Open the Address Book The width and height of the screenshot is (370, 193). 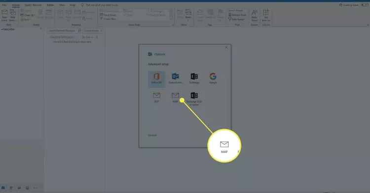[237, 15]
